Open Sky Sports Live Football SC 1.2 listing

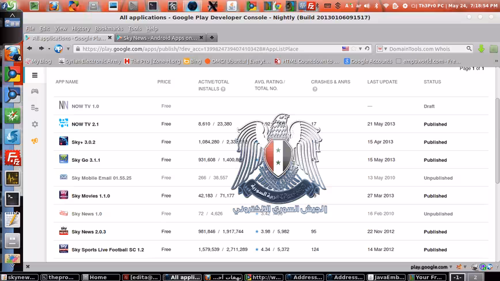108,250
